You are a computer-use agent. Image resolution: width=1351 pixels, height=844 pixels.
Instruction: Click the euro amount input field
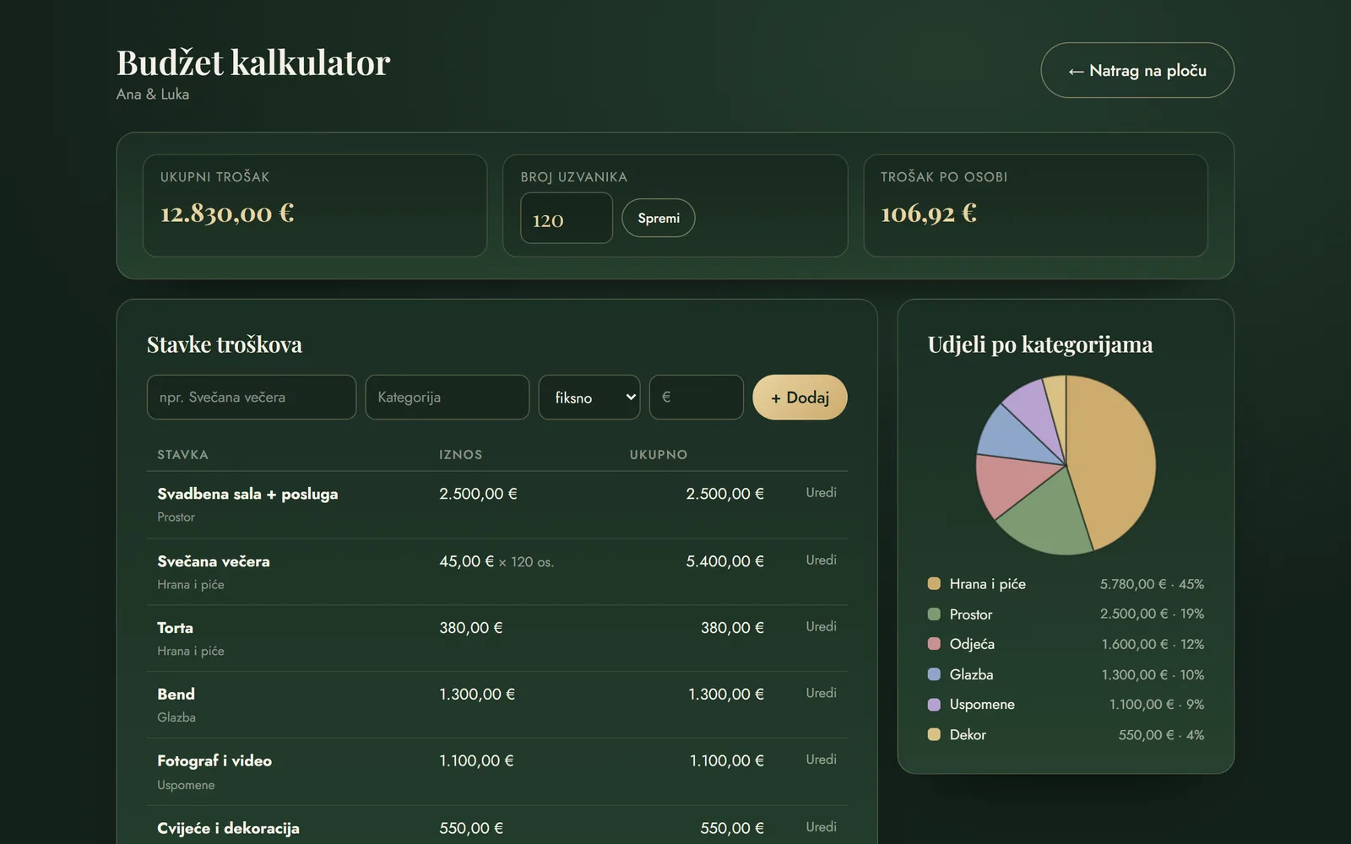(x=697, y=398)
